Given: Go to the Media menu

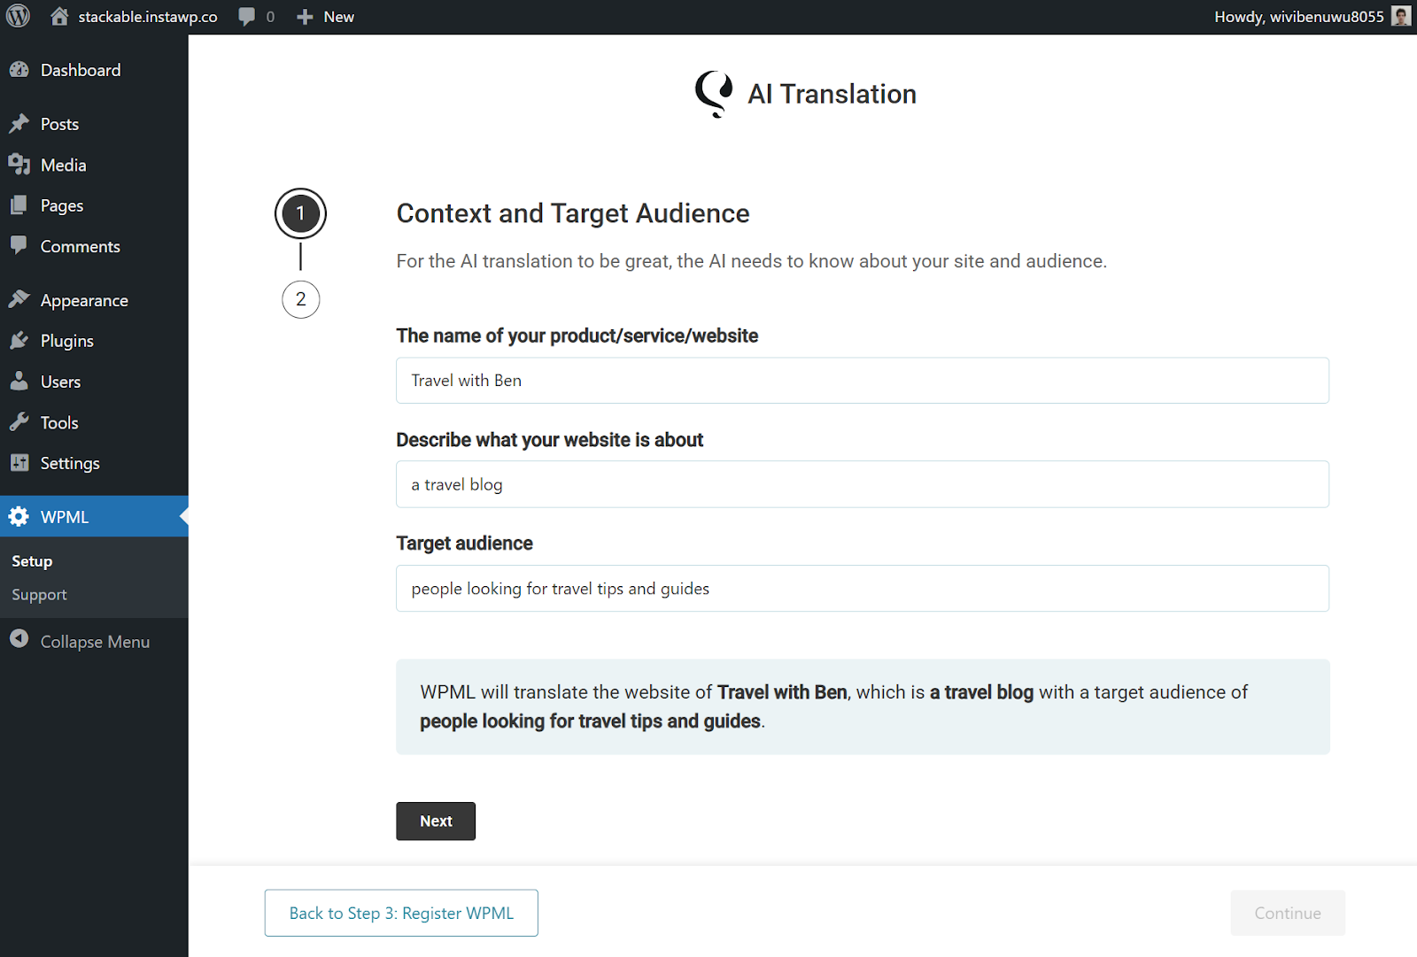Looking at the screenshot, I should (x=94, y=165).
